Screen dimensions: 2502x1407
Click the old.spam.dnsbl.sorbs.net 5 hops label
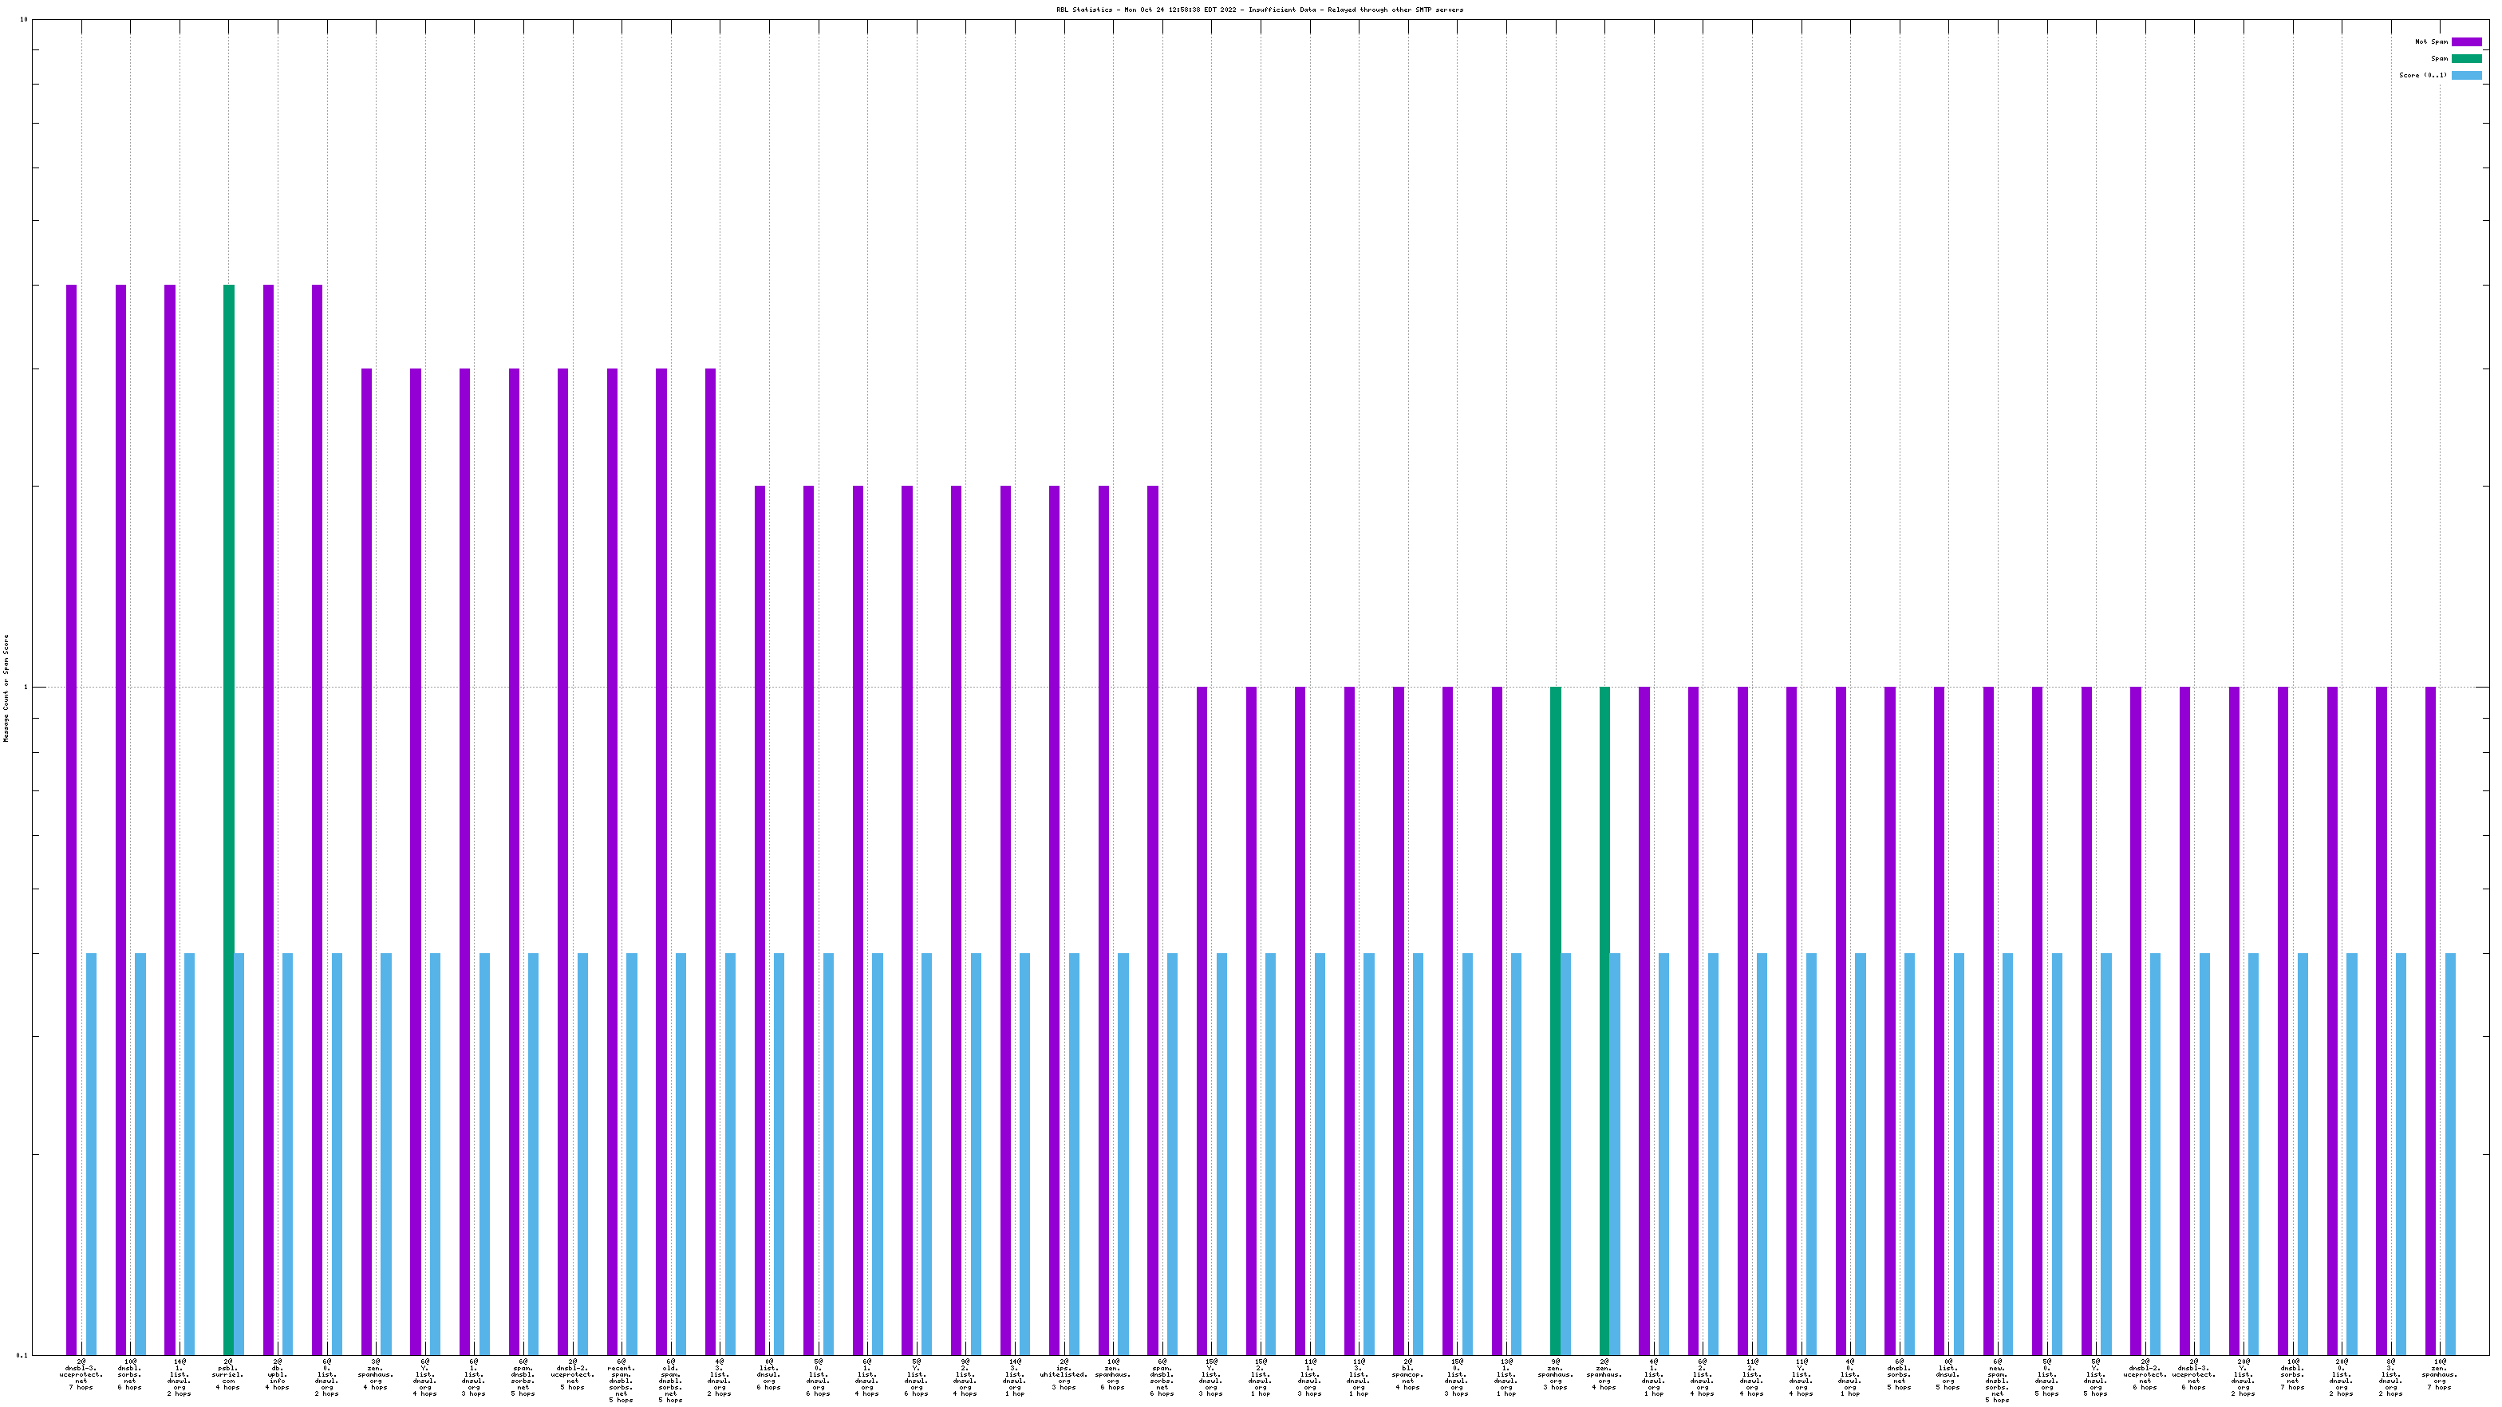click(670, 1381)
